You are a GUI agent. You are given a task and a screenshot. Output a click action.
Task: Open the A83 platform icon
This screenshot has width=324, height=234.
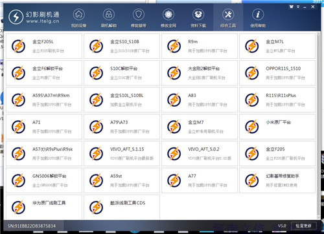click(x=174, y=100)
